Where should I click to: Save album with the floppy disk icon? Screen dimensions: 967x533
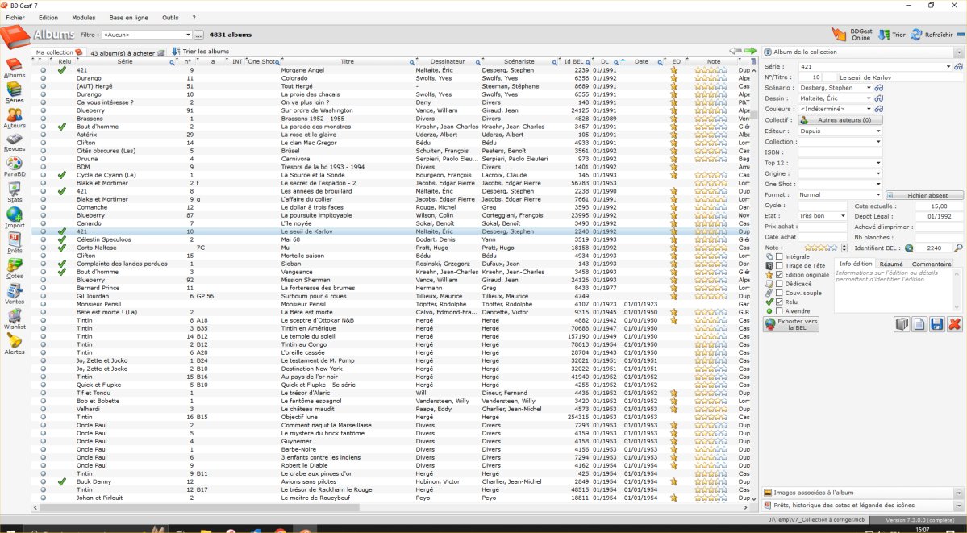[936, 324]
